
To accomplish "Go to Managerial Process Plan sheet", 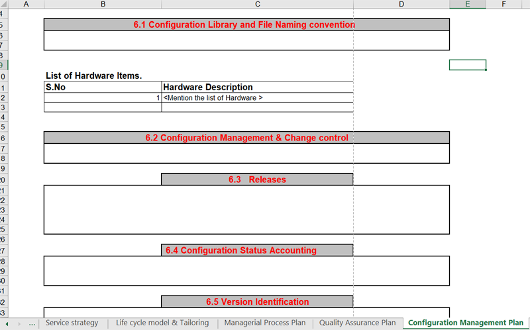I will pos(265,323).
